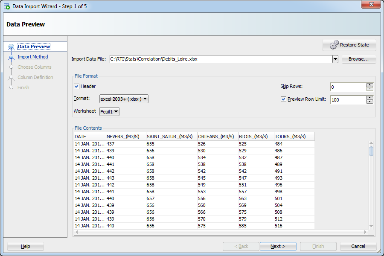
Task: Toggle the Preview Row Limit checkbox
Action: click(283, 99)
